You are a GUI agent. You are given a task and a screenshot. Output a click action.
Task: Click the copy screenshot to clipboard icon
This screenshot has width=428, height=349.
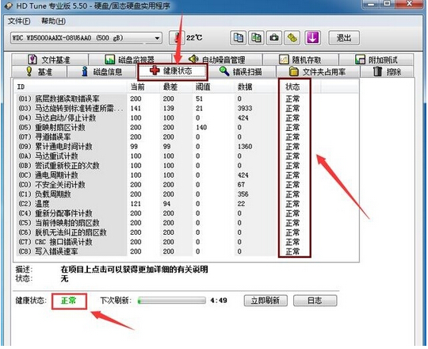click(256, 38)
